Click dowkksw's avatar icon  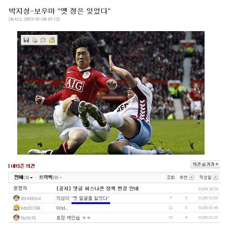(x=16, y=198)
